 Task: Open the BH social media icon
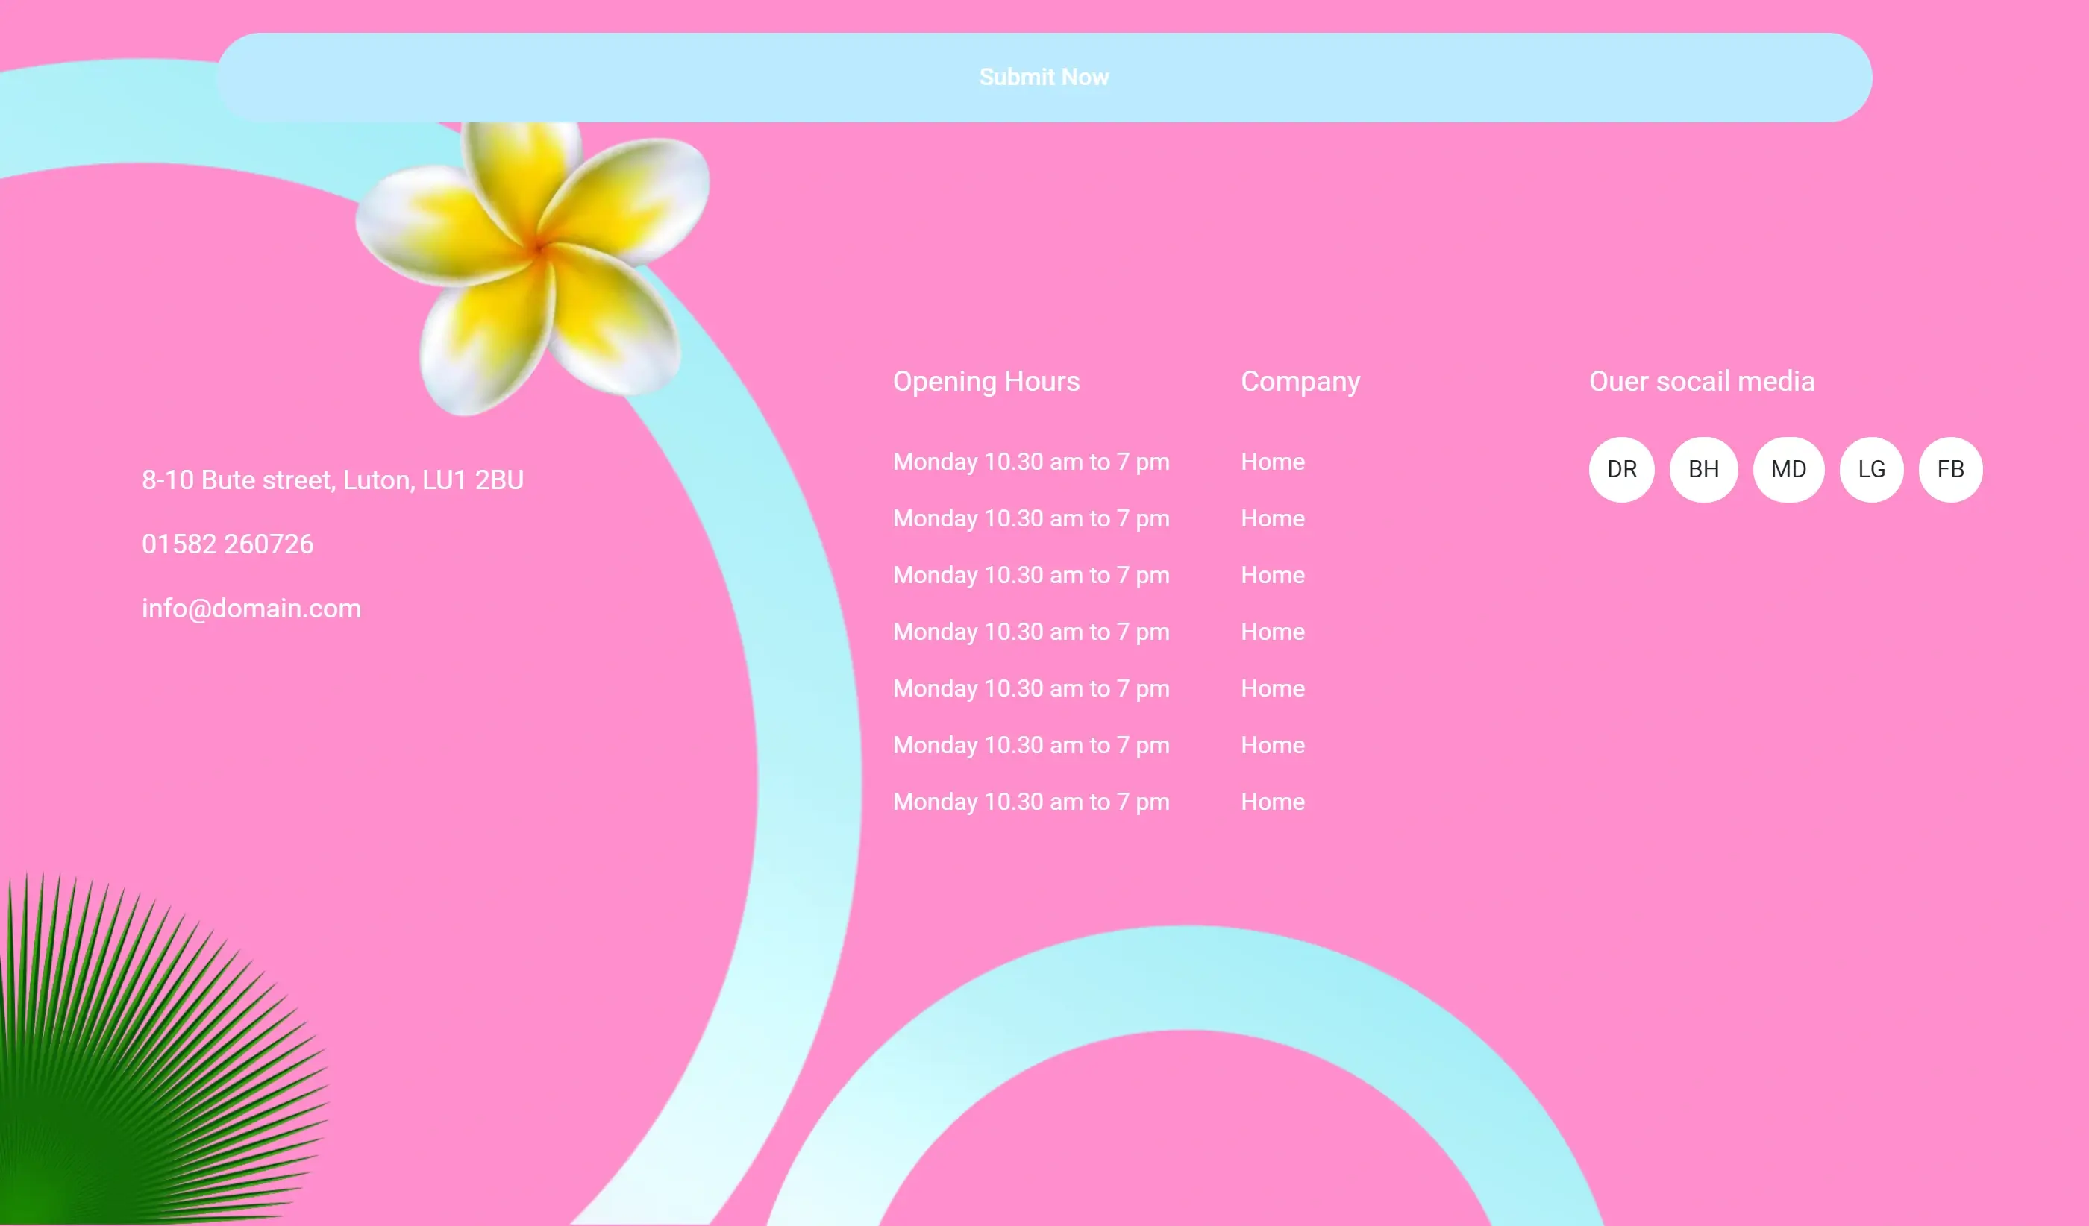pyautogui.click(x=1703, y=469)
